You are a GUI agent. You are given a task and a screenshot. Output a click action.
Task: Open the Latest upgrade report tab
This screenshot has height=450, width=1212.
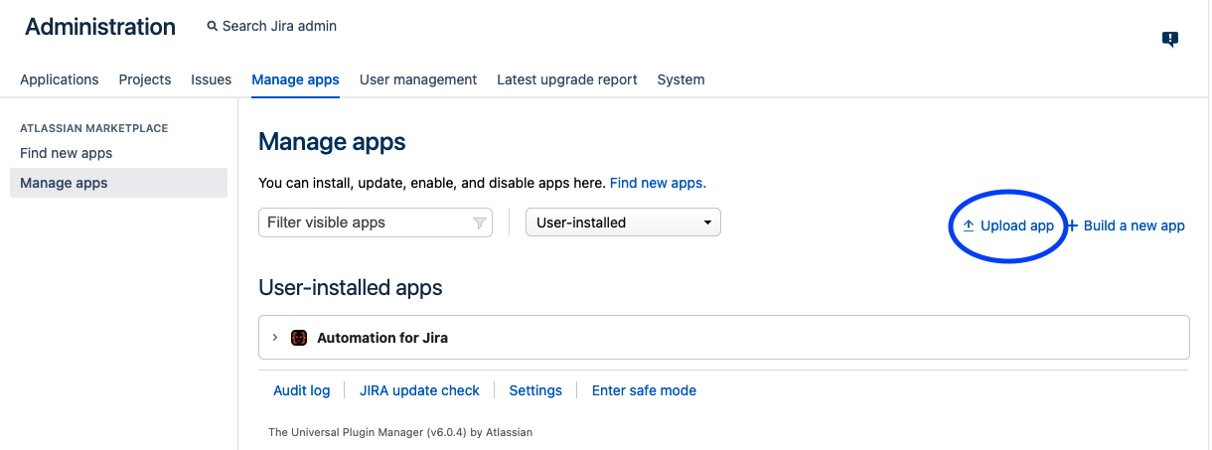tap(567, 79)
